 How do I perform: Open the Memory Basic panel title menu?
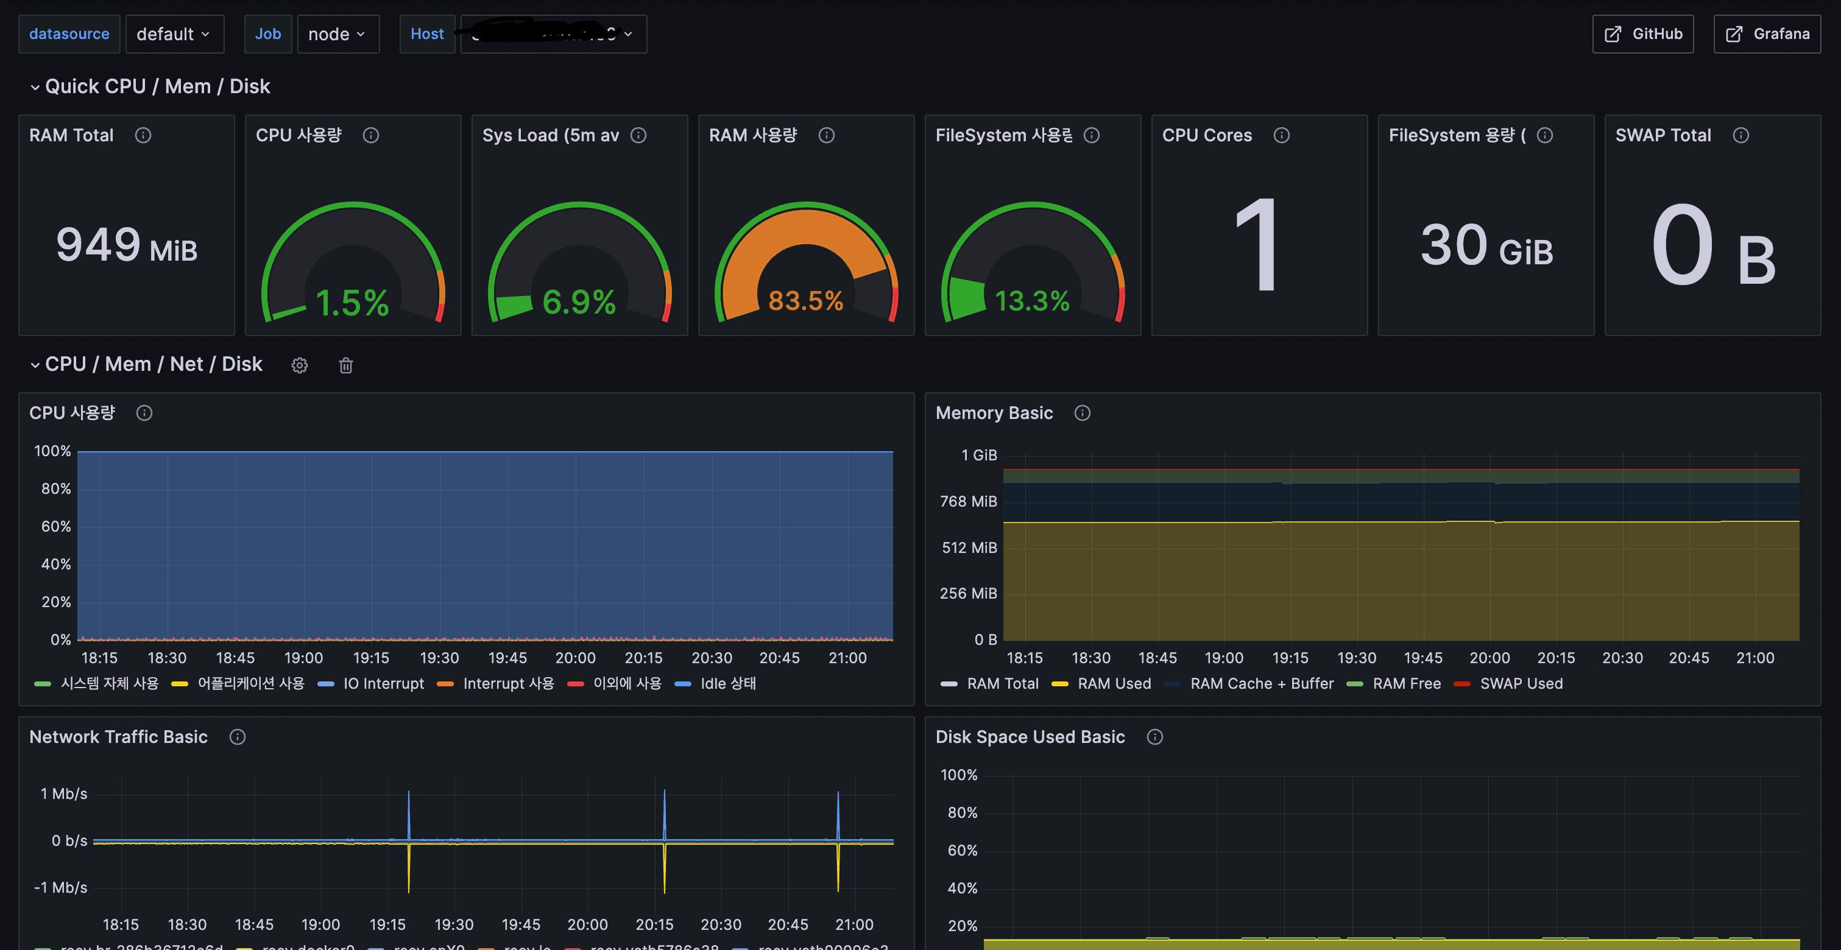[994, 413]
